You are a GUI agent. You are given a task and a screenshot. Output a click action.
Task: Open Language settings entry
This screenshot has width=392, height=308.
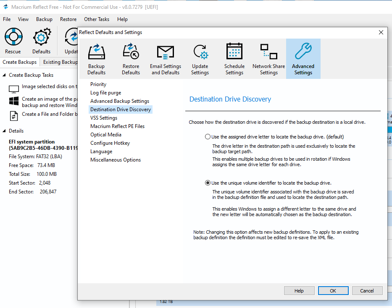(x=101, y=151)
